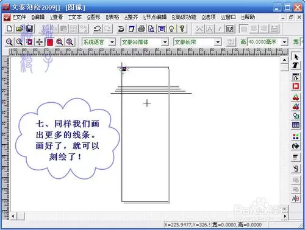Click the text alignment lines tool icon
The height and width of the screenshot is (230, 305).
[296, 157]
